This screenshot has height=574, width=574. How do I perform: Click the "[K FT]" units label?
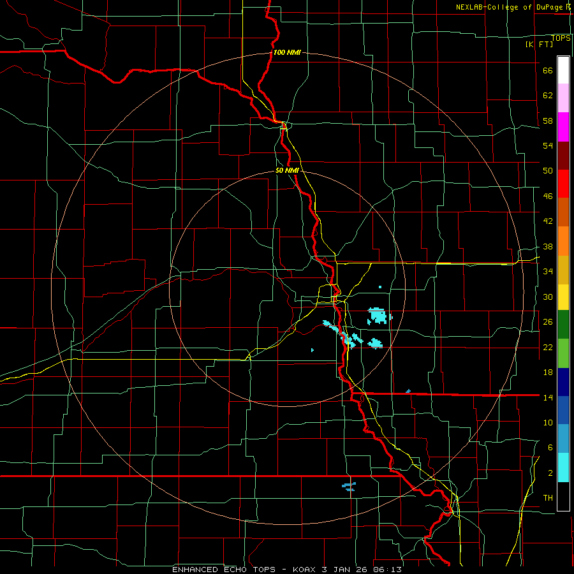[x=539, y=45]
